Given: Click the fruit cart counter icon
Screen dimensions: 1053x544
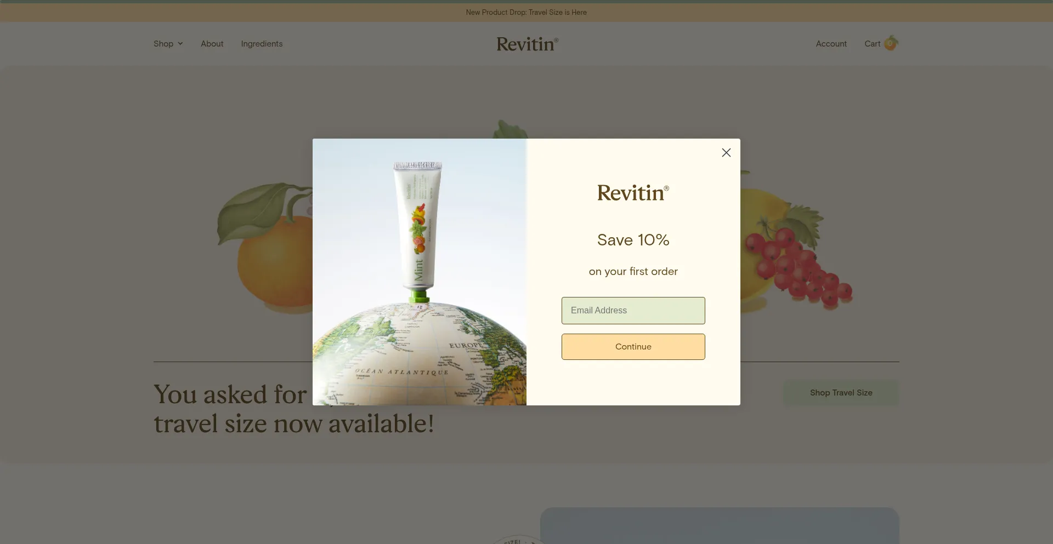Looking at the screenshot, I should point(891,43).
